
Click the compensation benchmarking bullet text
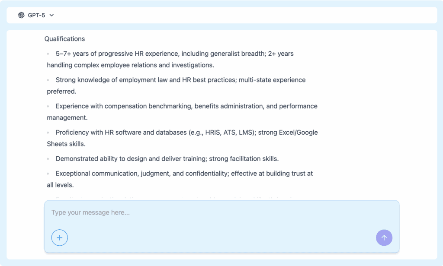pyautogui.click(x=186, y=106)
